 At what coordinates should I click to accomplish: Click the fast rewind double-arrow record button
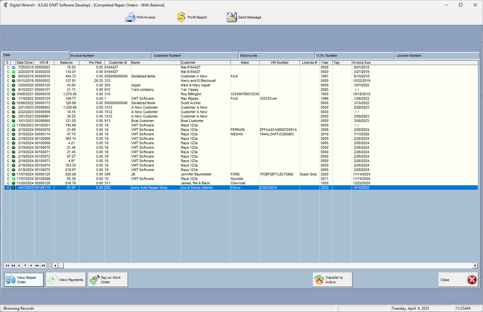pyautogui.click(x=13, y=265)
